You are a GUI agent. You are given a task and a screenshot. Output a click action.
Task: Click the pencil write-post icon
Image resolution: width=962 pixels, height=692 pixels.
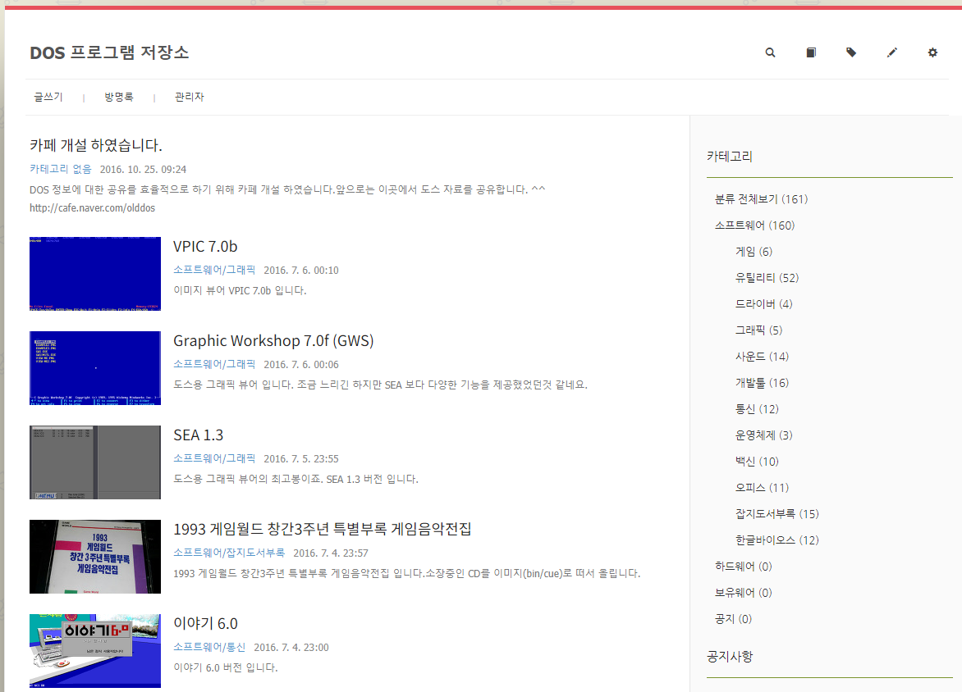click(x=892, y=52)
